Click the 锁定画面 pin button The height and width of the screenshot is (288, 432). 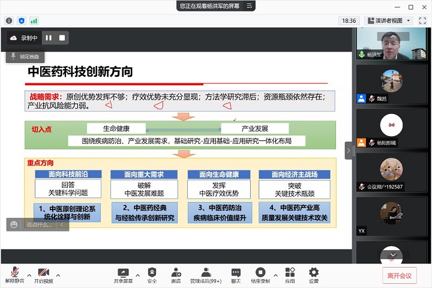[24, 56]
